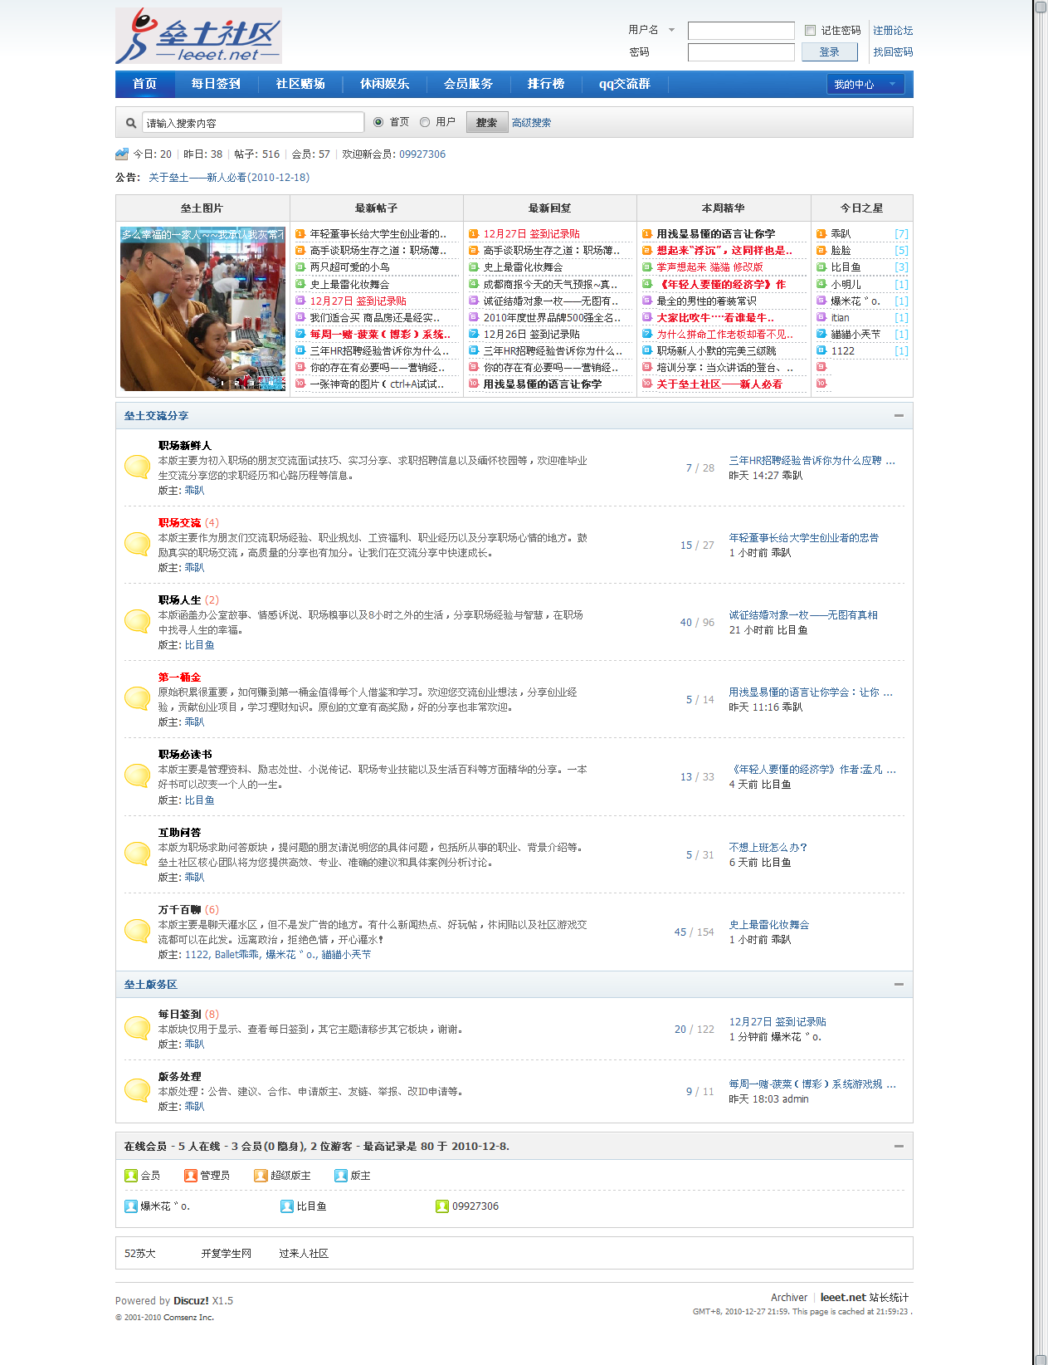The image size is (1048, 1365).
Task: Toggle the 记住密码 checkbox
Action: [811, 31]
